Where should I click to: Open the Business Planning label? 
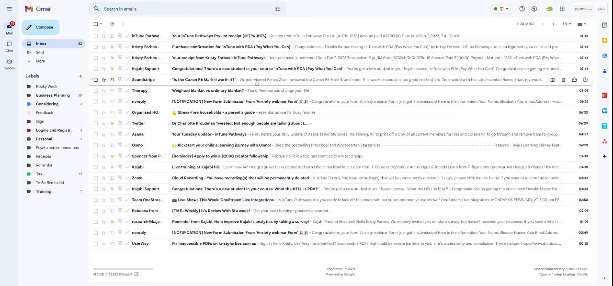(53, 95)
